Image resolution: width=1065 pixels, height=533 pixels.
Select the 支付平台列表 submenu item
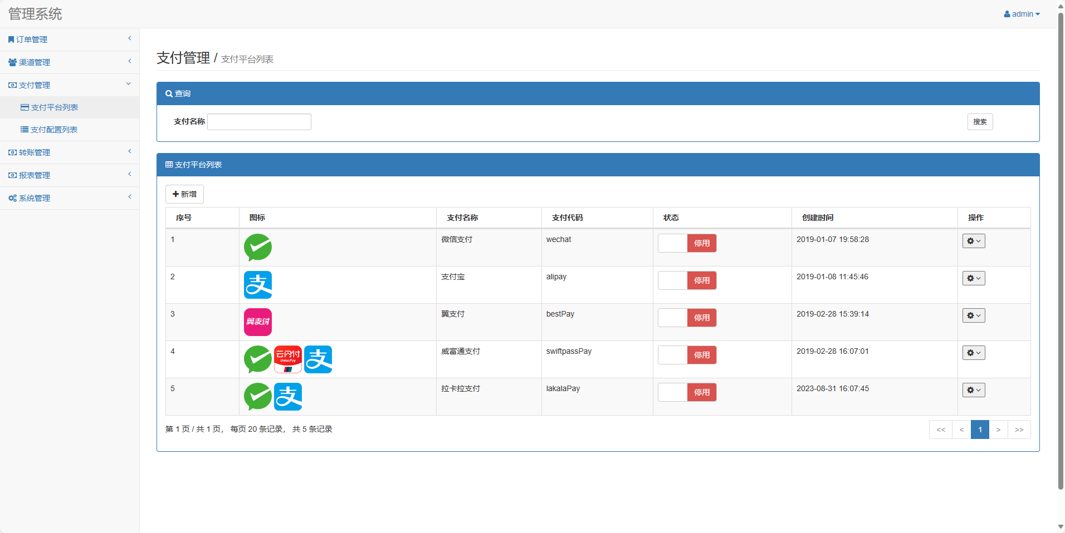(x=70, y=107)
